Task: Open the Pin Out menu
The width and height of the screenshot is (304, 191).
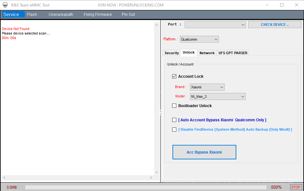Action: tap(128, 14)
